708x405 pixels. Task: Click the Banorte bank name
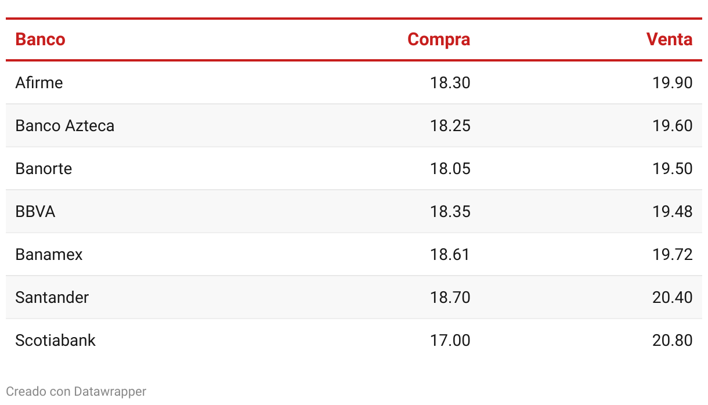pos(44,168)
